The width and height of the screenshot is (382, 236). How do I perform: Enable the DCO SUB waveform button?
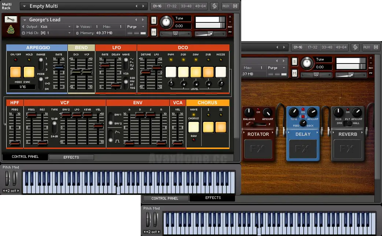208,72
